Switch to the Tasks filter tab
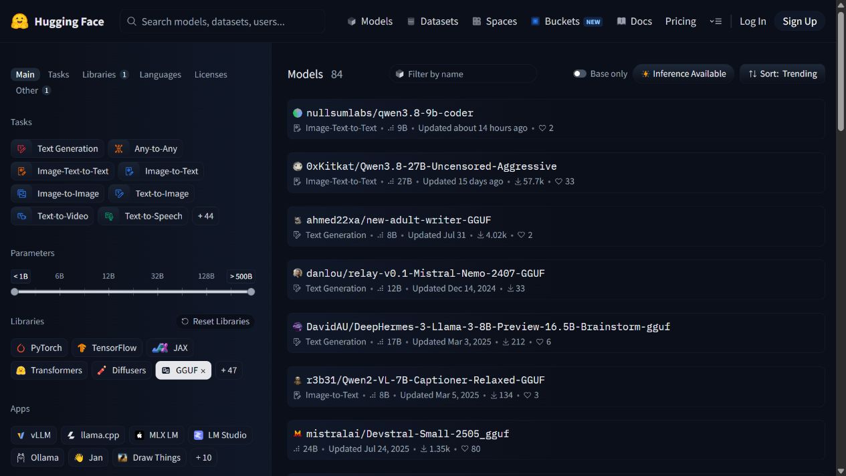The width and height of the screenshot is (846, 476). (x=58, y=74)
